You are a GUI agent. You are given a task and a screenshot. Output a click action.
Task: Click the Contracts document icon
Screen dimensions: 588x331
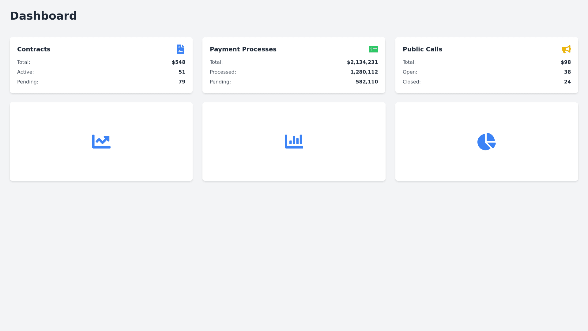(x=181, y=49)
